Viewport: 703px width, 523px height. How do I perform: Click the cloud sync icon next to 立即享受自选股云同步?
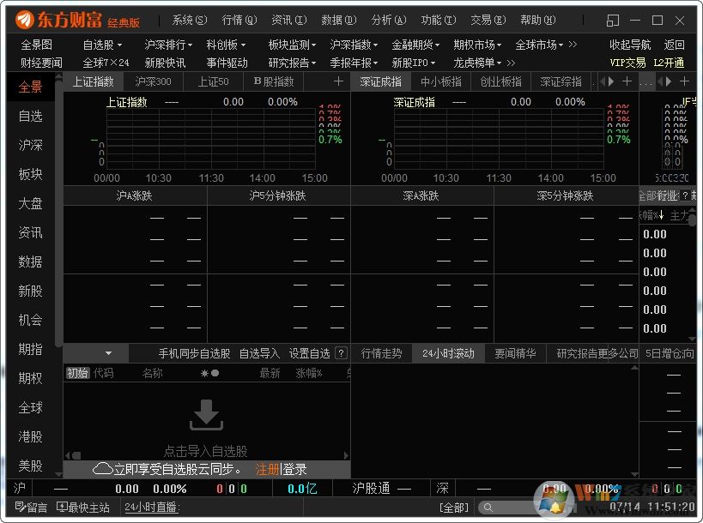click(103, 468)
